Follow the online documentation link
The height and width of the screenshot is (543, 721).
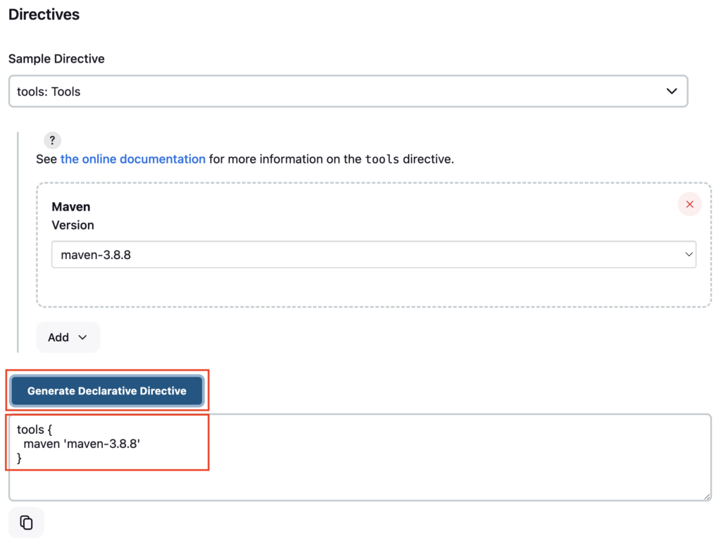[133, 159]
